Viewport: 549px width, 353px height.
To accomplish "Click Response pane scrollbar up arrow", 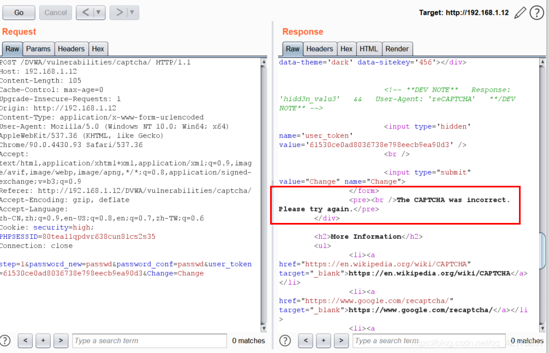I will (x=542, y=62).
